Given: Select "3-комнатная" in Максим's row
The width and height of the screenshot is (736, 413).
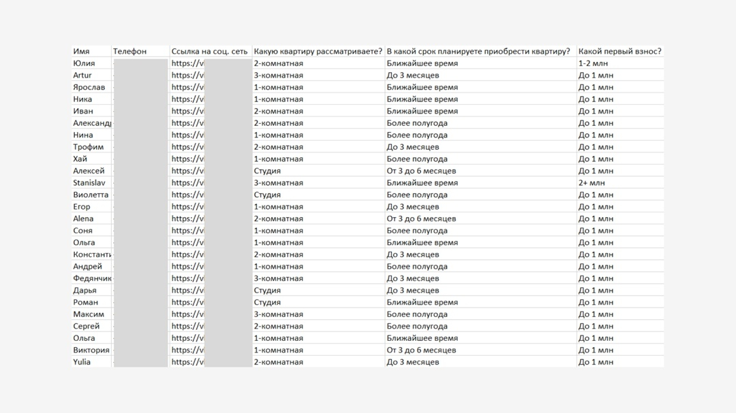Looking at the screenshot, I should pyautogui.click(x=278, y=314).
